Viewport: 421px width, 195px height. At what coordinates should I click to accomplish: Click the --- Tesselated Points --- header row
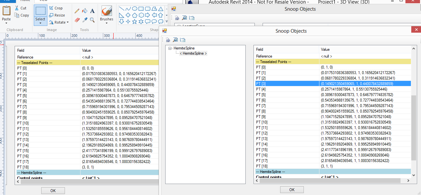[332, 61]
